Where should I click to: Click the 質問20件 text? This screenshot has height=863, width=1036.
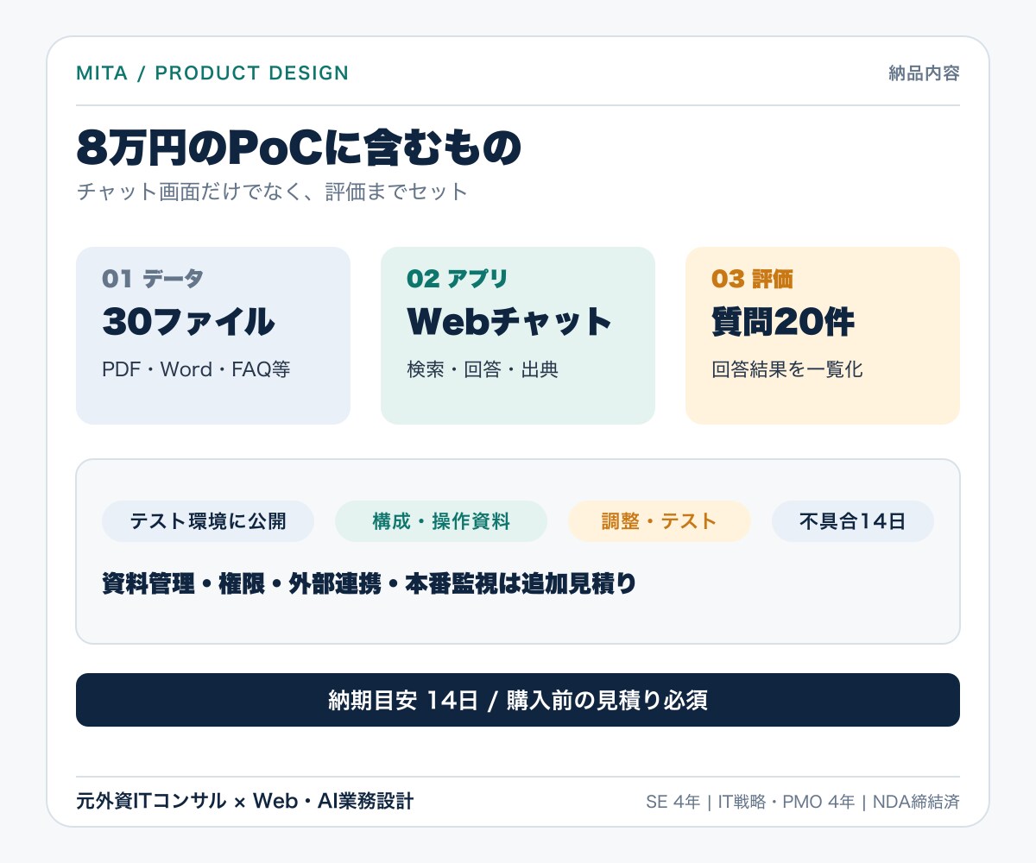783,322
